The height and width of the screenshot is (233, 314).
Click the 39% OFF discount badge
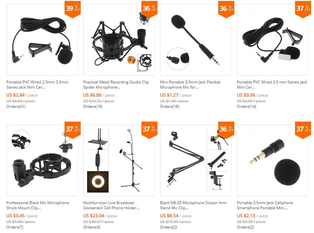pos(73,9)
